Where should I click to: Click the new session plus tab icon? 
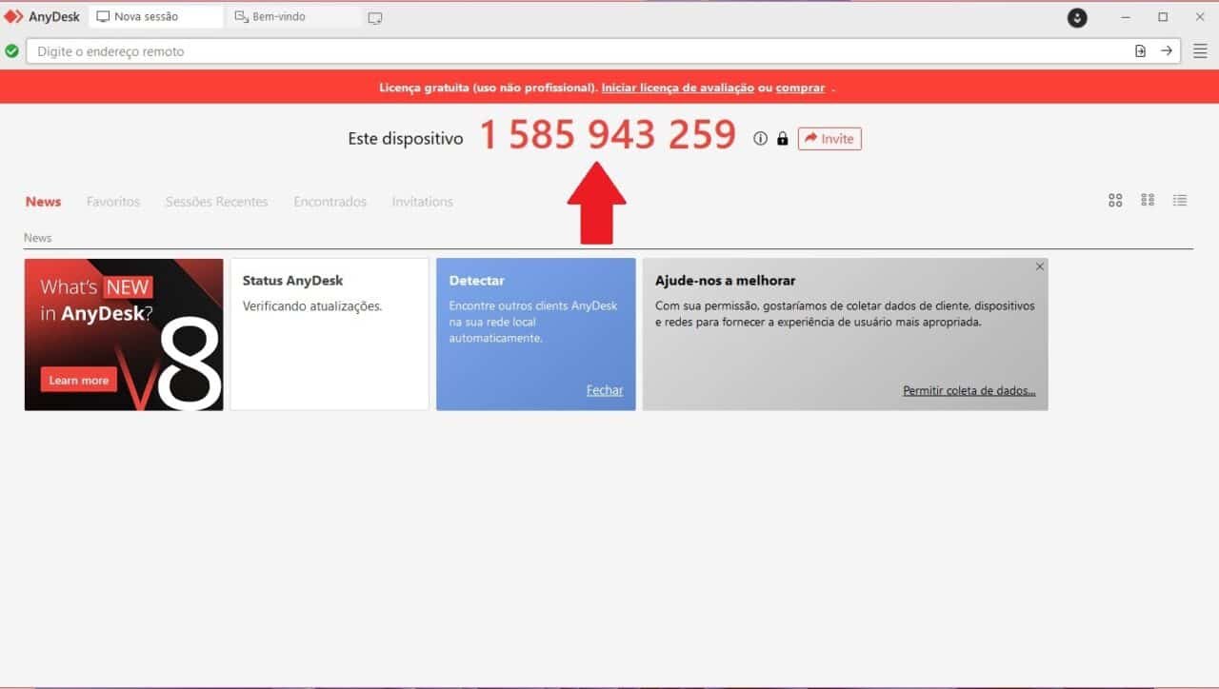coord(375,16)
